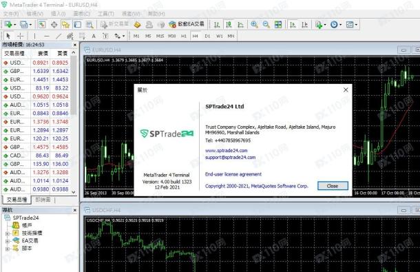Open the Profiles dropdown arrow
Image resolution: width=420 pixels, height=272 pixels.
(30, 25)
